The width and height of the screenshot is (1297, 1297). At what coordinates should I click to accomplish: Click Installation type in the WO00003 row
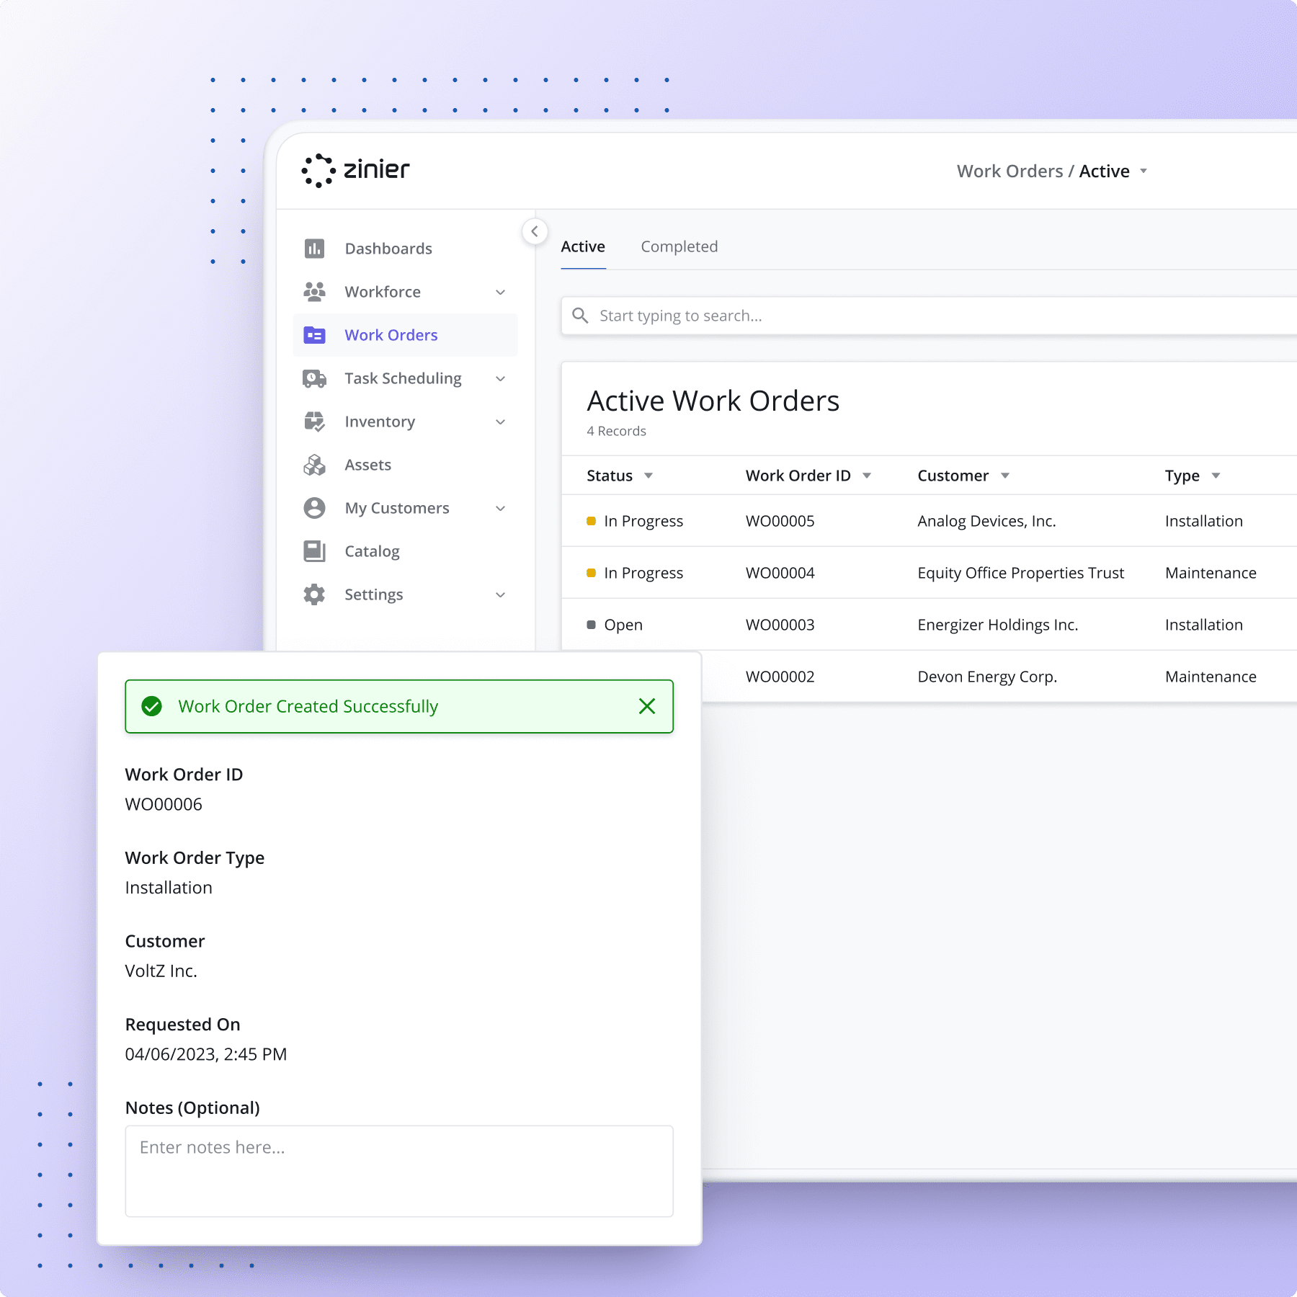coord(1204,625)
